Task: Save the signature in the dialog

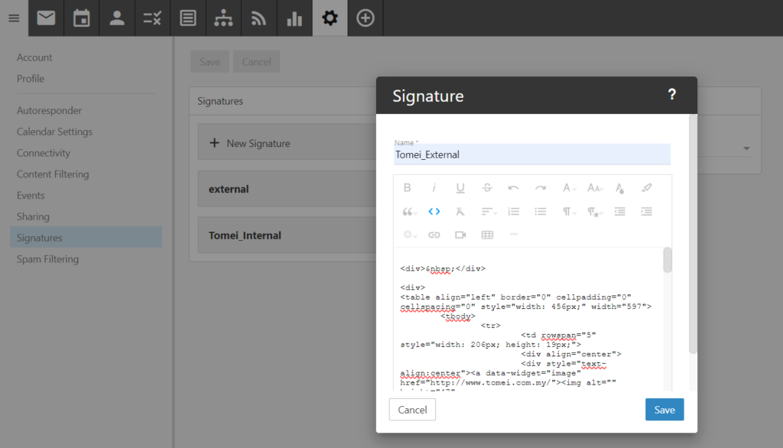Action: tap(664, 410)
